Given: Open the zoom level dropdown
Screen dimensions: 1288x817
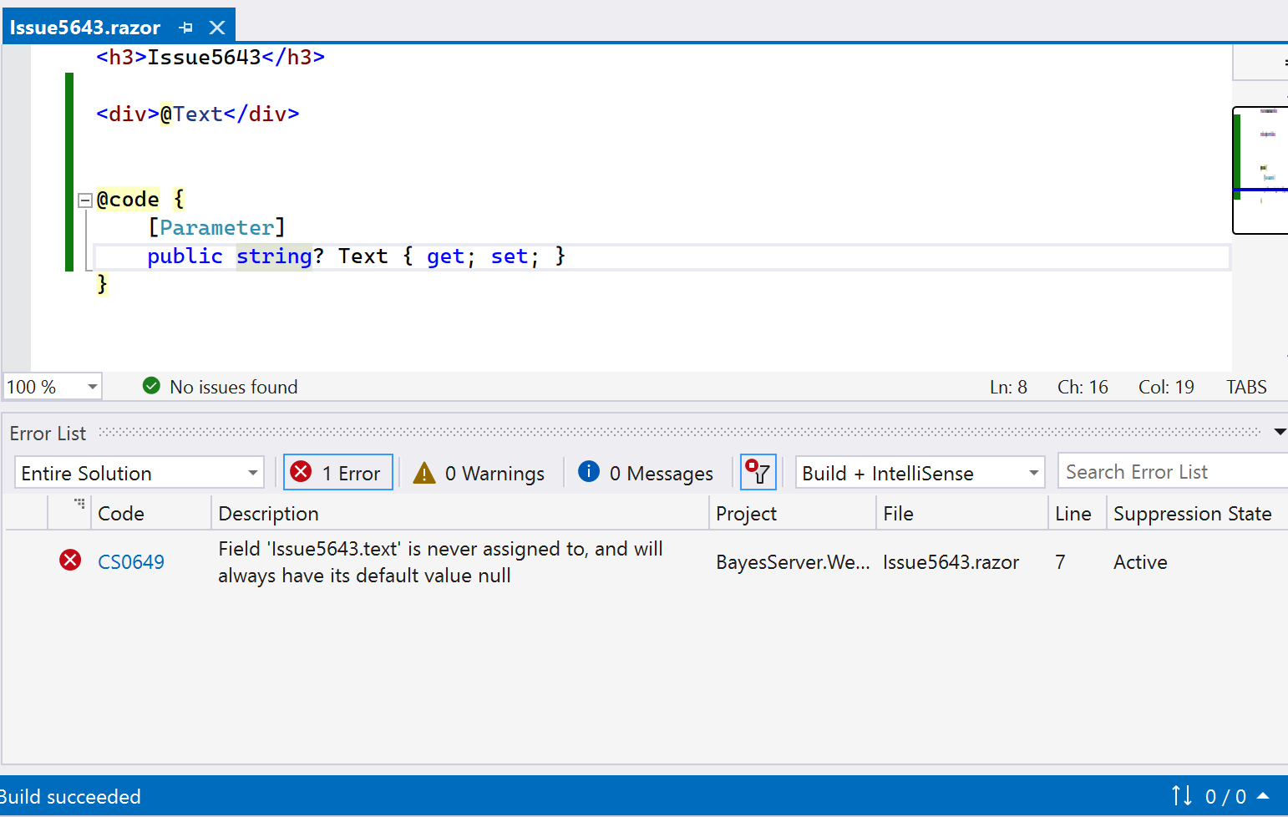Looking at the screenshot, I should 92,387.
